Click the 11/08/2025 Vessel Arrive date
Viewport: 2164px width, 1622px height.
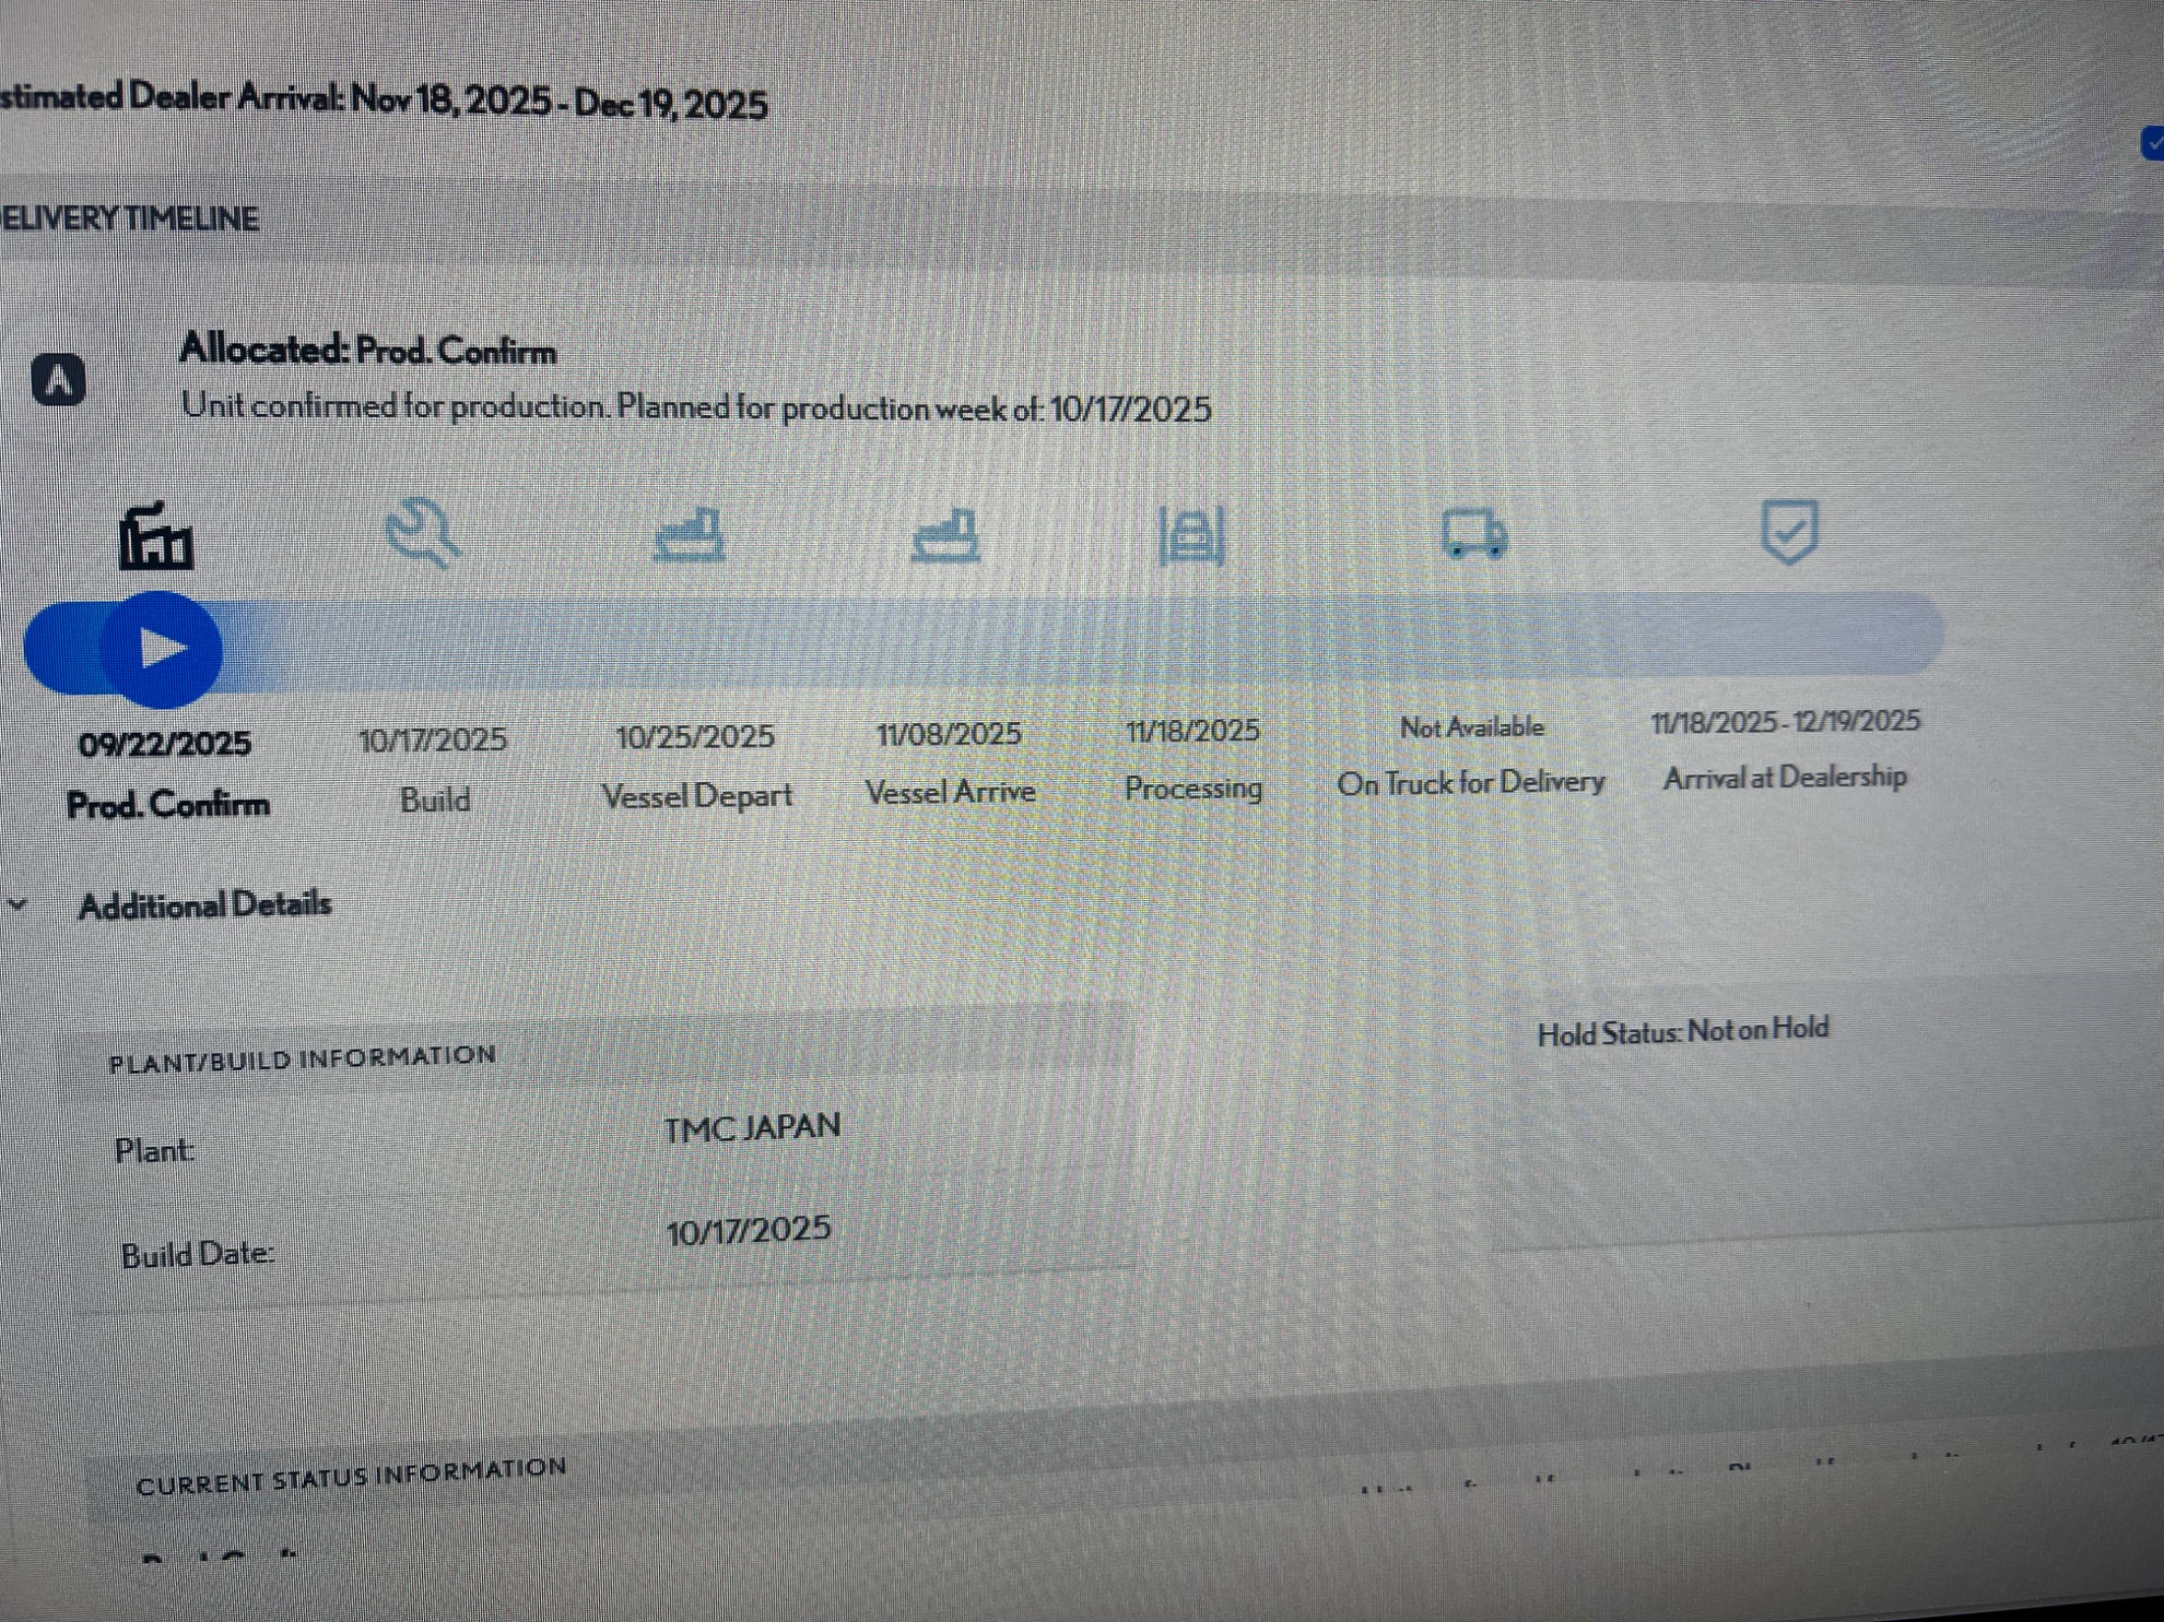[x=949, y=734]
